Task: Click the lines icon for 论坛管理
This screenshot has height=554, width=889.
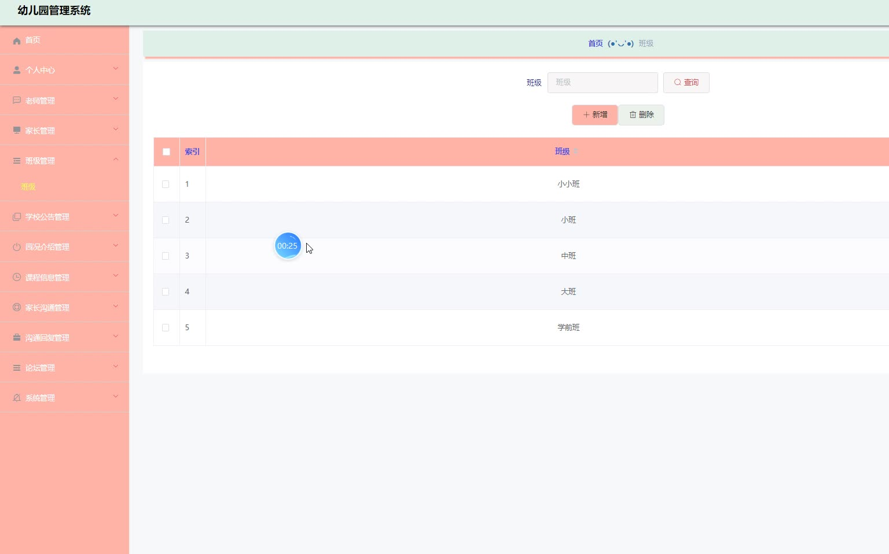Action: (x=17, y=368)
